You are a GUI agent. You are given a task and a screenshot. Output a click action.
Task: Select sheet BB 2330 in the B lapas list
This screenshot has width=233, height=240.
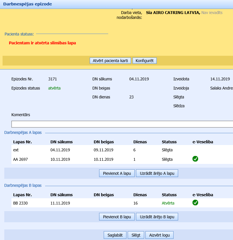(20, 203)
